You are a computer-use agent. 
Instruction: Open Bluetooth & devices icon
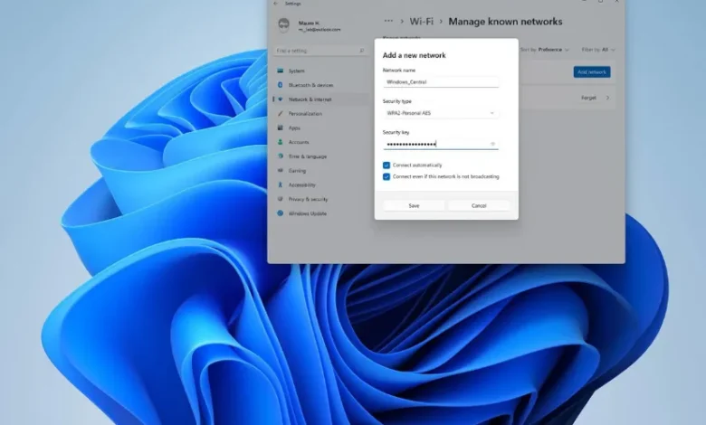280,85
